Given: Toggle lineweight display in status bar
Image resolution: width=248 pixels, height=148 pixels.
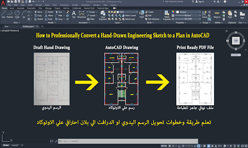Looking at the screenshot, I should [205, 146].
